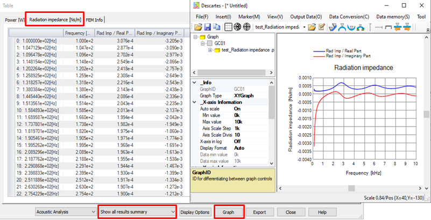The image size is (431, 220).
Task: Click the circular target graph icon
Action: [247, 27]
